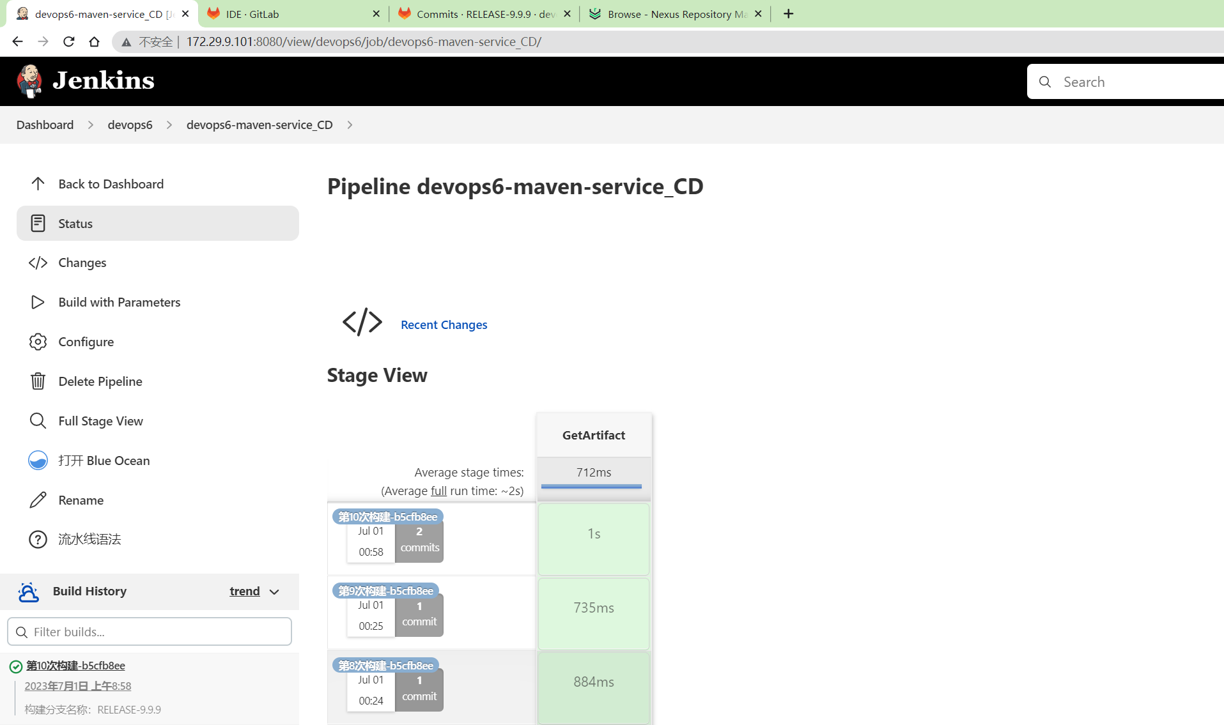Click the 第8次构建-b5cfb8ee stage view badge
The width and height of the screenshot is (1224, 725).
tap(385, 665)
